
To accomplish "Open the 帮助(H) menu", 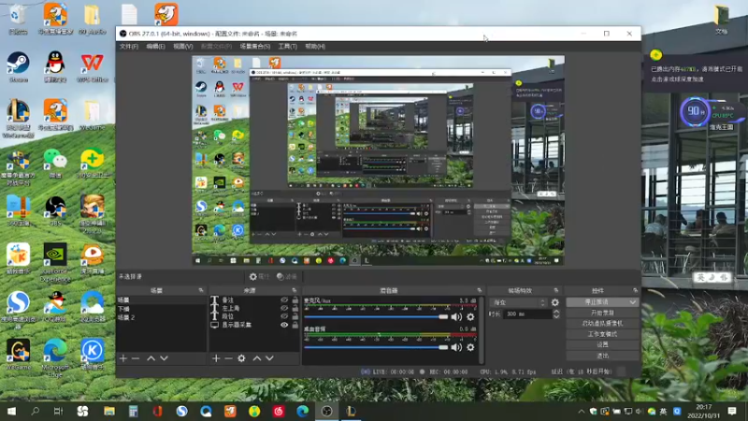I will click(x=315, y=46).
